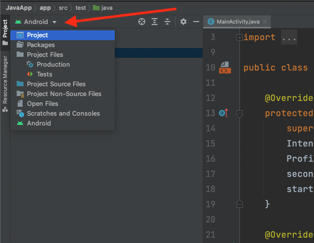Open project panel gear settings
Viewport: 314px width, 243px height.
[x=183, y=22]
